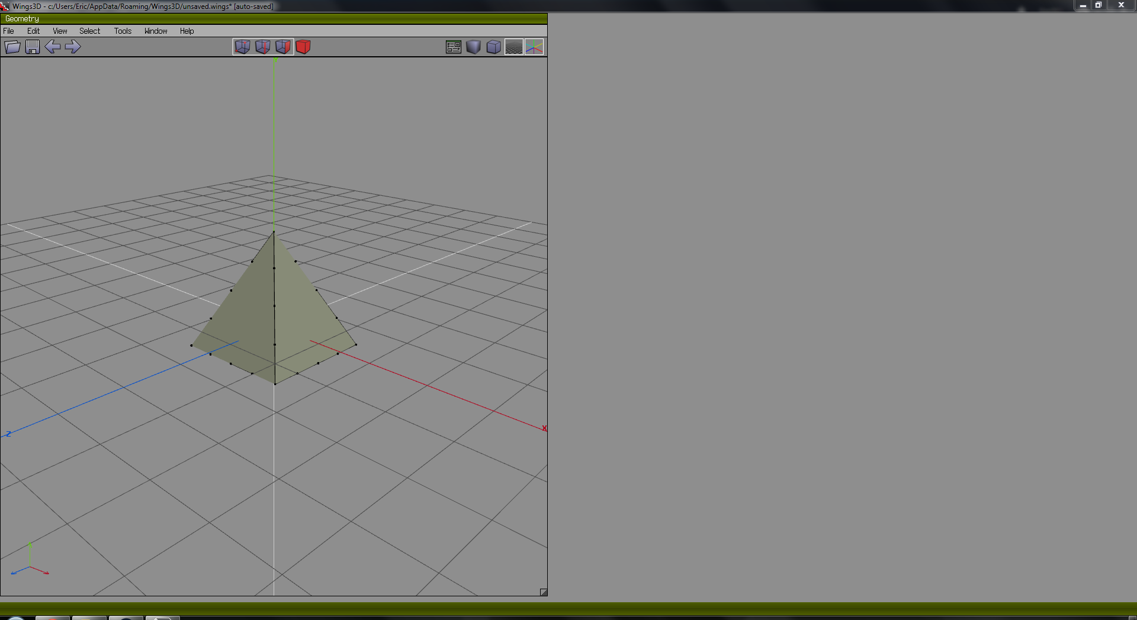The image size is (1137, 620).
Task: Open the Window menu
Action: 156,31
